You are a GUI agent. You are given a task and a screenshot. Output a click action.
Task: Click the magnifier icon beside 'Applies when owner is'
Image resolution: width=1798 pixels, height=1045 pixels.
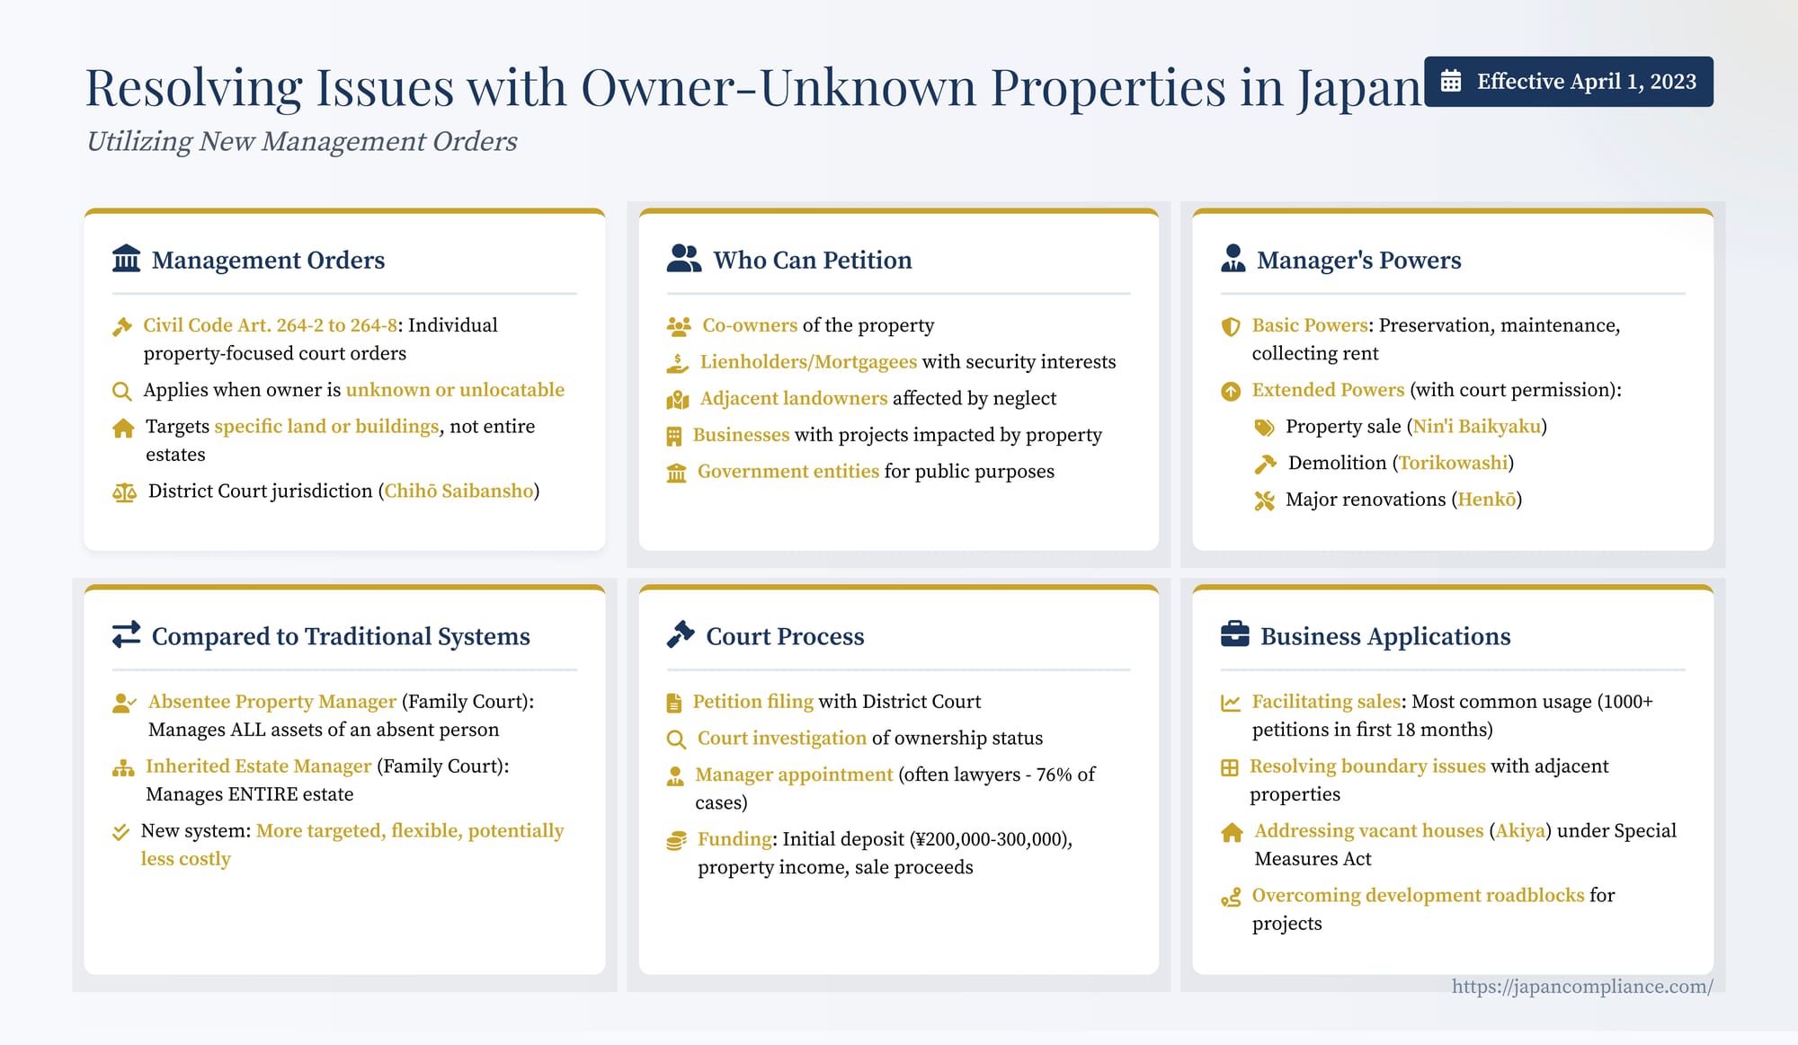(121, 392)
